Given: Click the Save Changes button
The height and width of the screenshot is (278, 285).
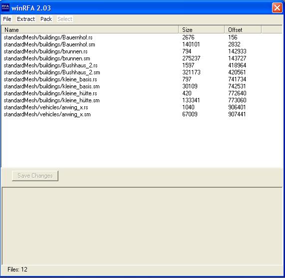Looking at the screenshot, I should (x=35, y=176).
